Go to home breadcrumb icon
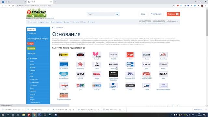This screenshot has height=117, width=208. coord(53,28)
